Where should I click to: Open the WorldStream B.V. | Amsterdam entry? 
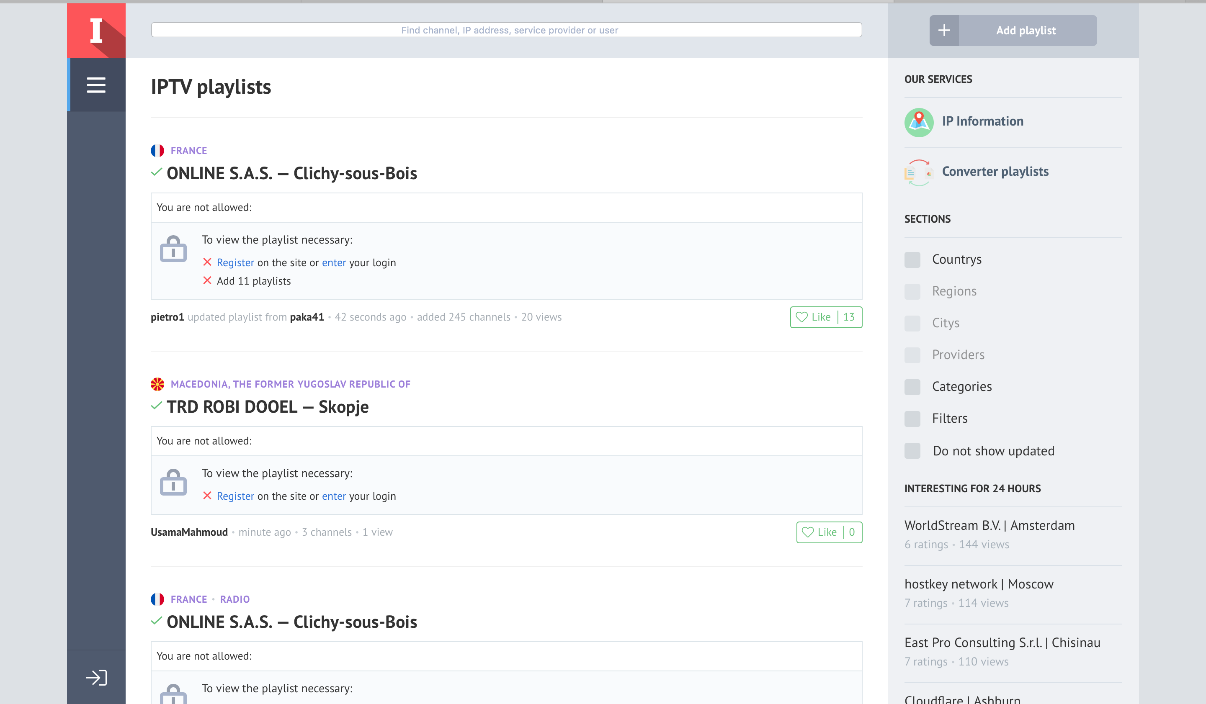click(989, 525)
